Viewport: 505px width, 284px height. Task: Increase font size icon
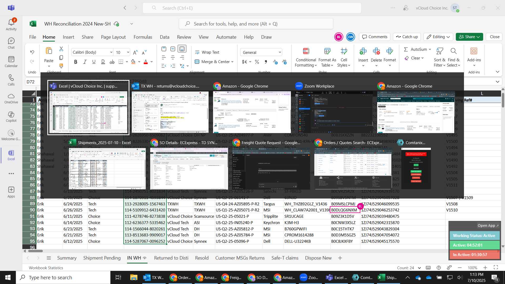(135, 52)
